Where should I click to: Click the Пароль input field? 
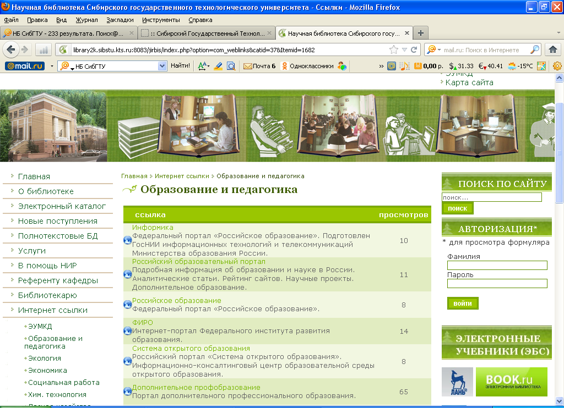(x=497, y=283)
